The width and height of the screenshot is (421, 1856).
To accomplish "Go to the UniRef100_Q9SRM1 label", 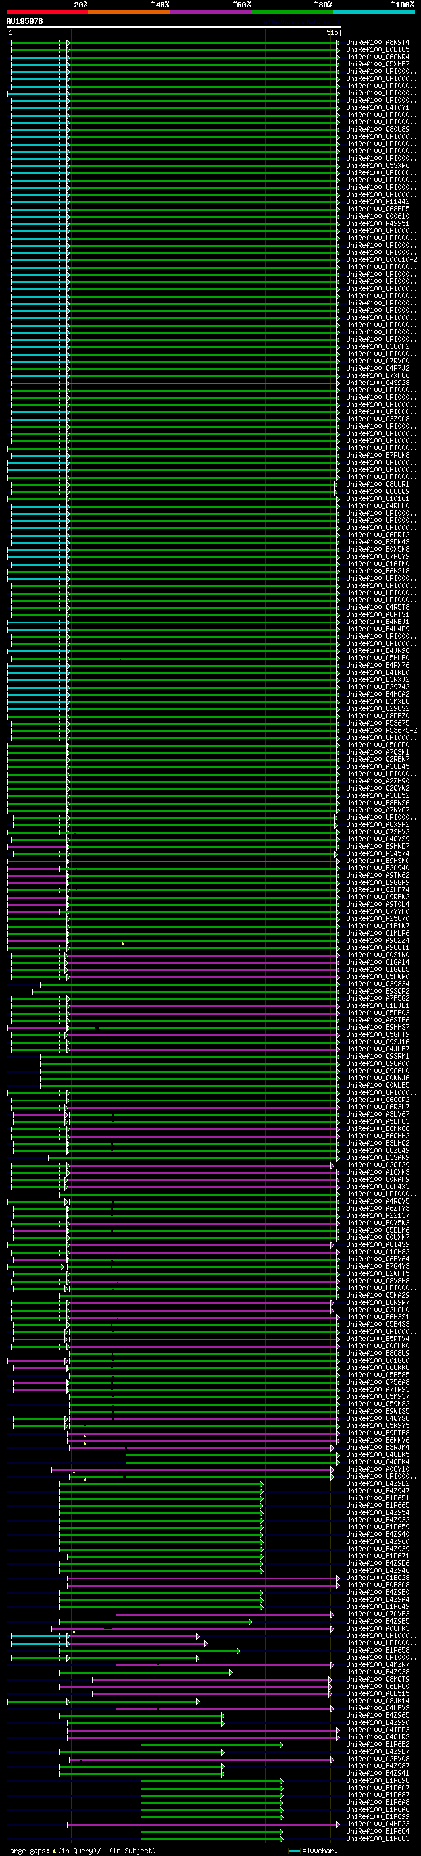I will 378,1056.
